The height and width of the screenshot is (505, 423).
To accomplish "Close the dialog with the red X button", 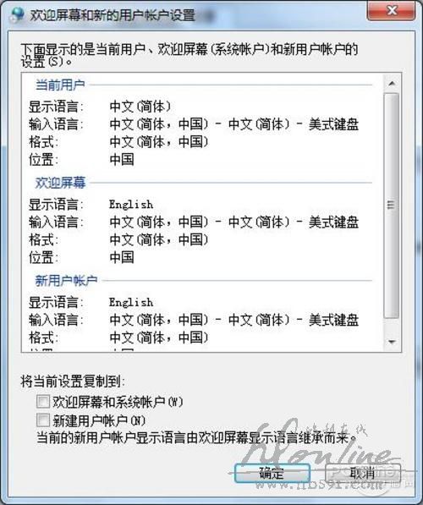I will point(391,11).
